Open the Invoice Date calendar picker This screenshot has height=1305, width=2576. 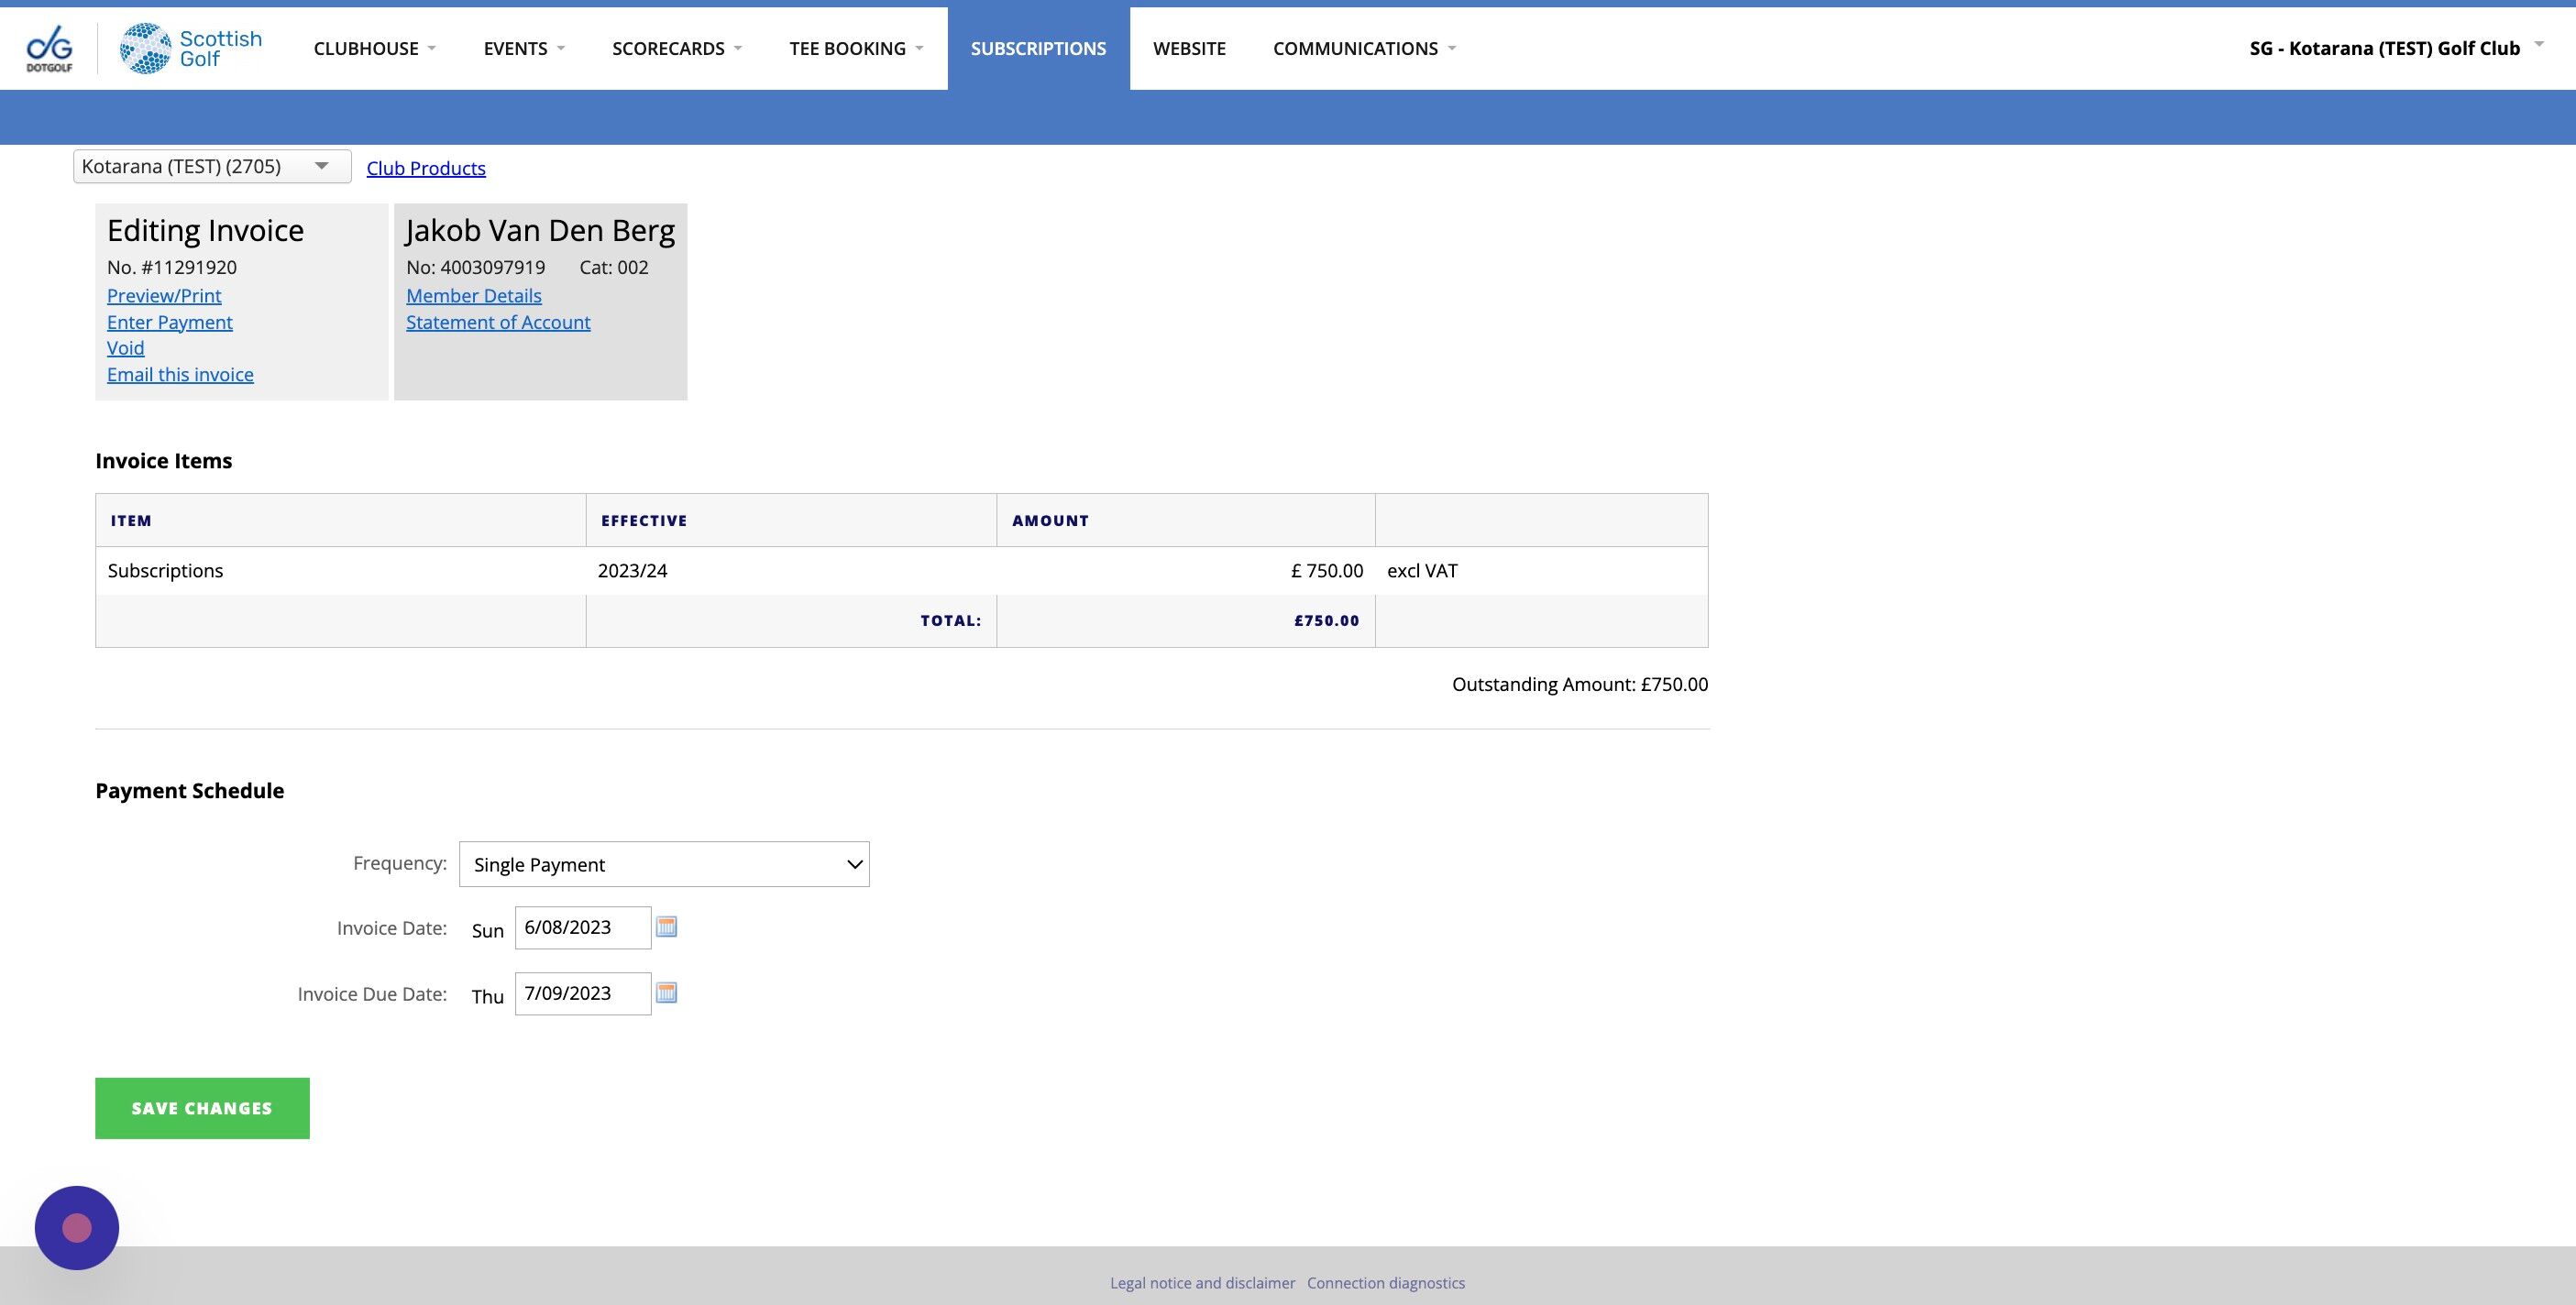[x=666, y=927]
